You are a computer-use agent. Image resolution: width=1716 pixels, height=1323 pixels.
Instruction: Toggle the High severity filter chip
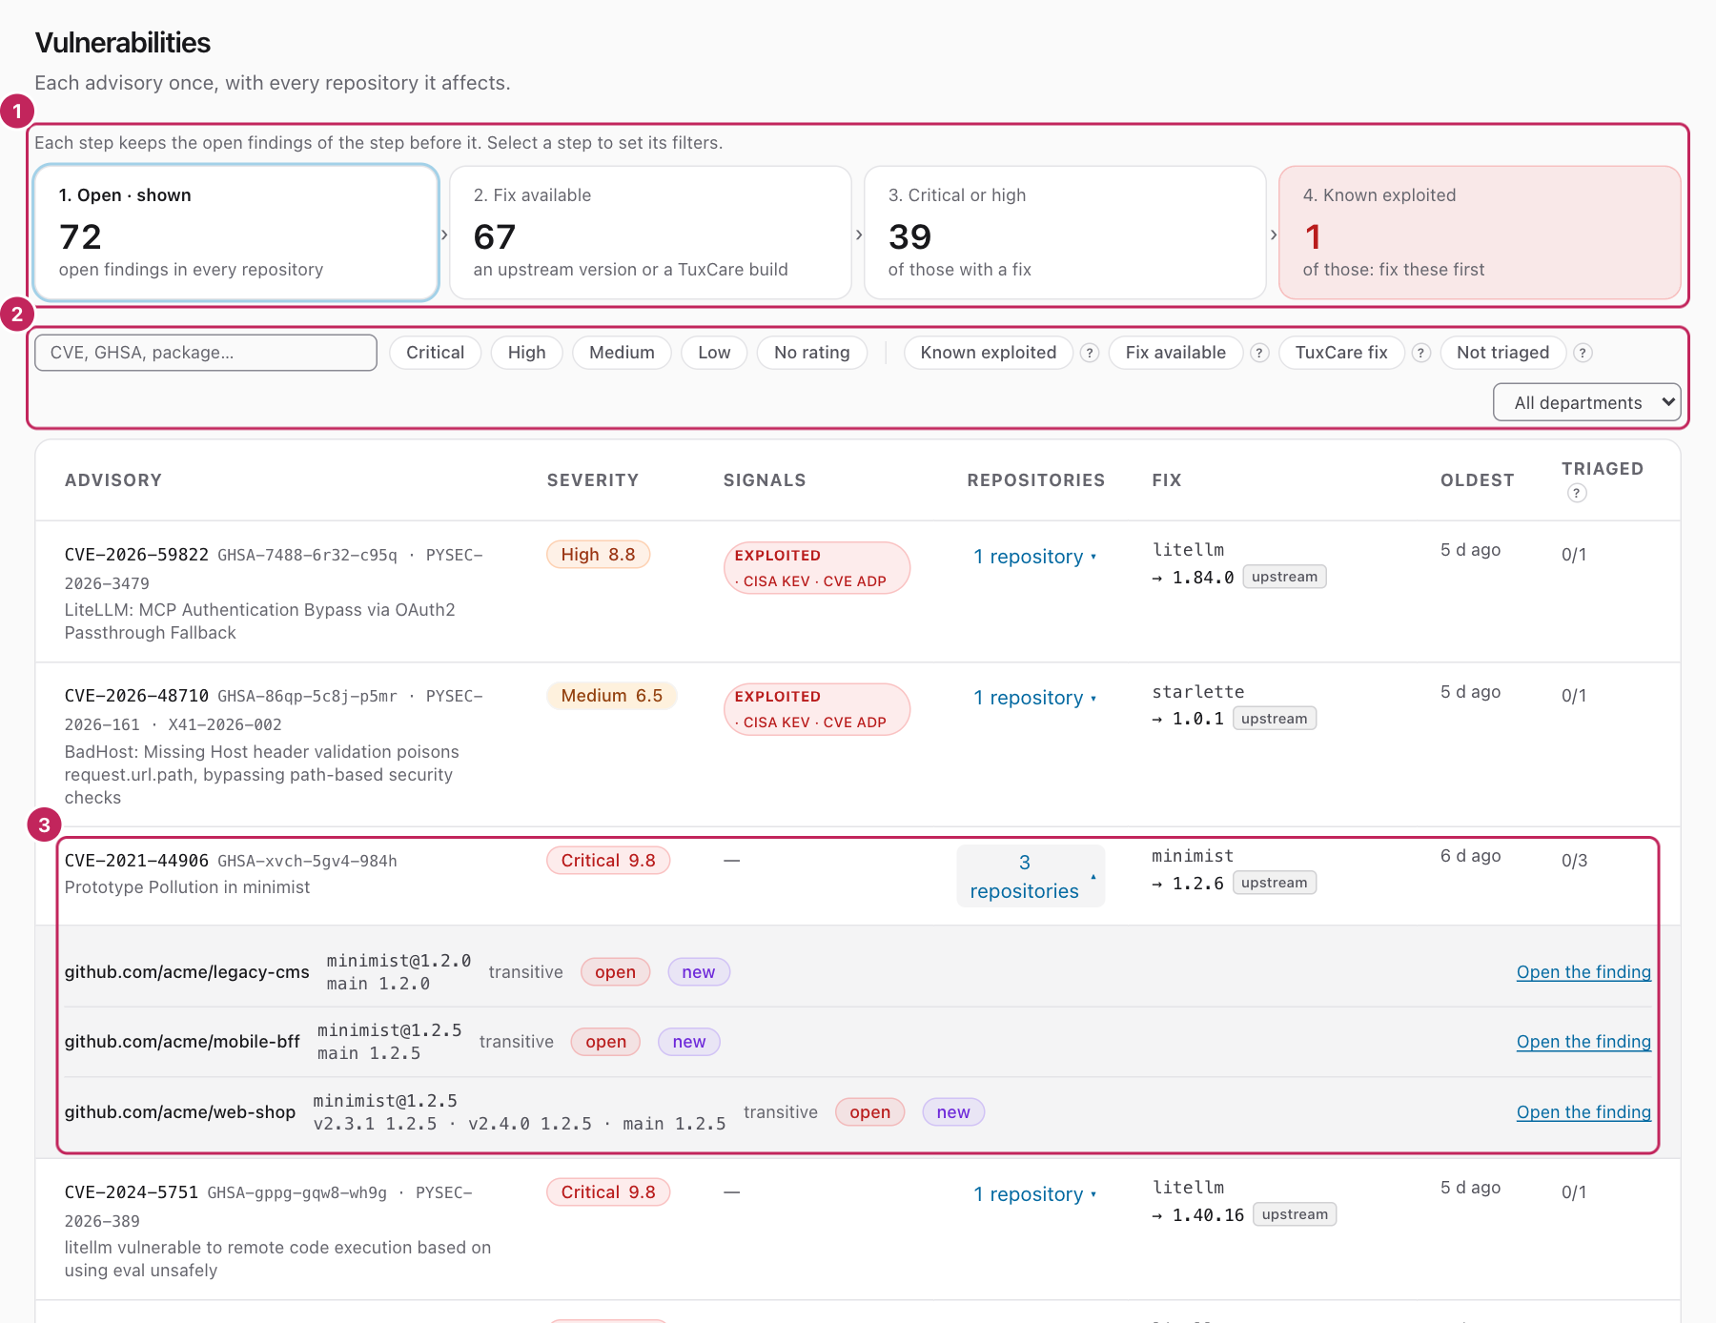[x=526, y=353]
